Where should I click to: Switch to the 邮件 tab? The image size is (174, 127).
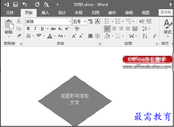pos(112,13)
